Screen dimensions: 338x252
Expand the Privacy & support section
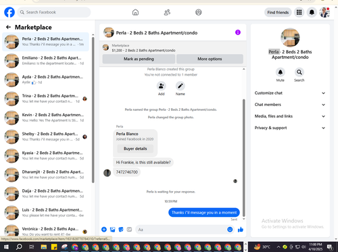[290, 128]
